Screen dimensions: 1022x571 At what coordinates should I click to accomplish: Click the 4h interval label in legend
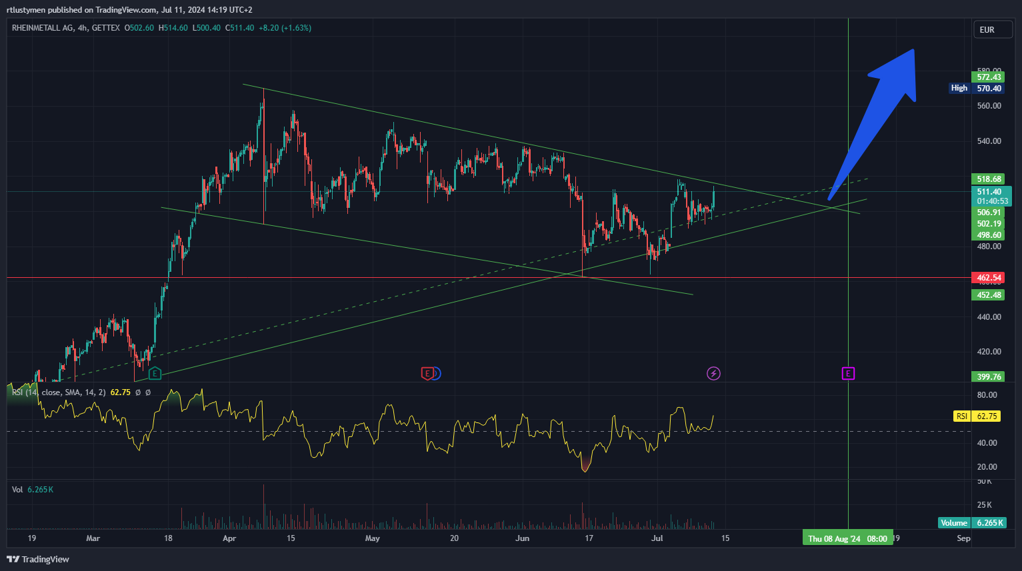82,28
